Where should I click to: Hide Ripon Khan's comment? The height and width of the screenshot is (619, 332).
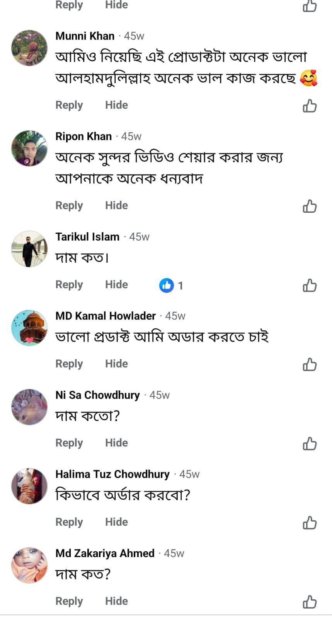coord(116,205)
